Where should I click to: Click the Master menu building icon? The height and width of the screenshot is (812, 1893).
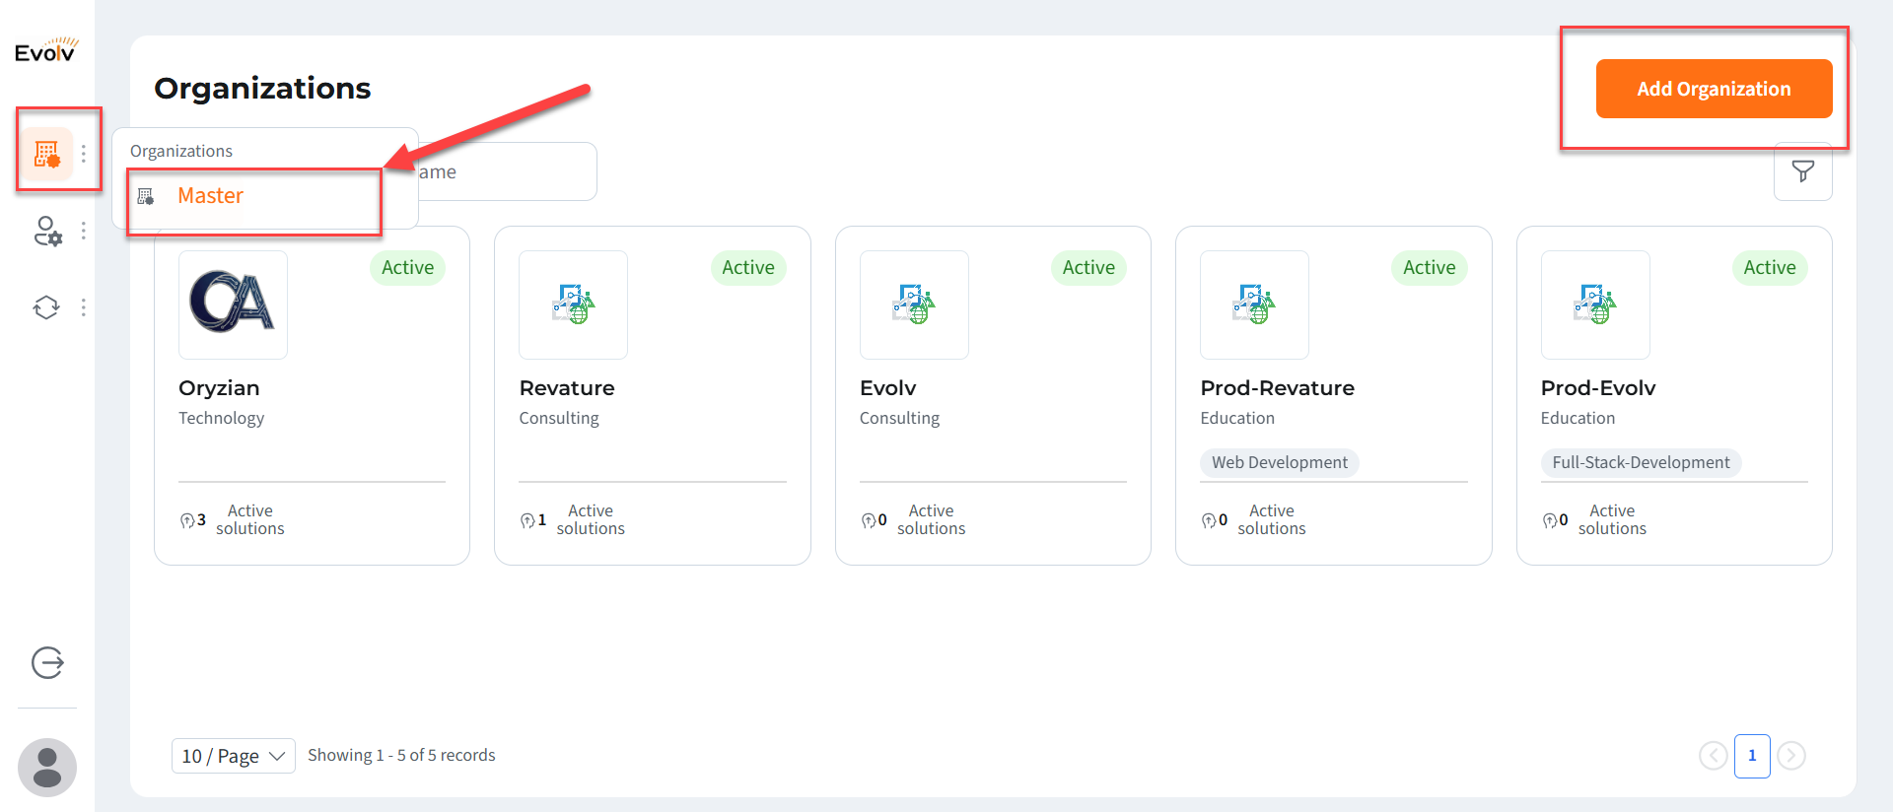(146, 196)
